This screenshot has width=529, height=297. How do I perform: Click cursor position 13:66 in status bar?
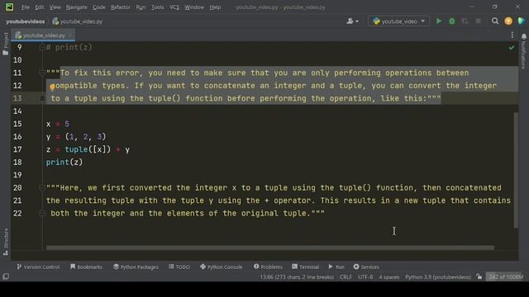click(297, 277)
